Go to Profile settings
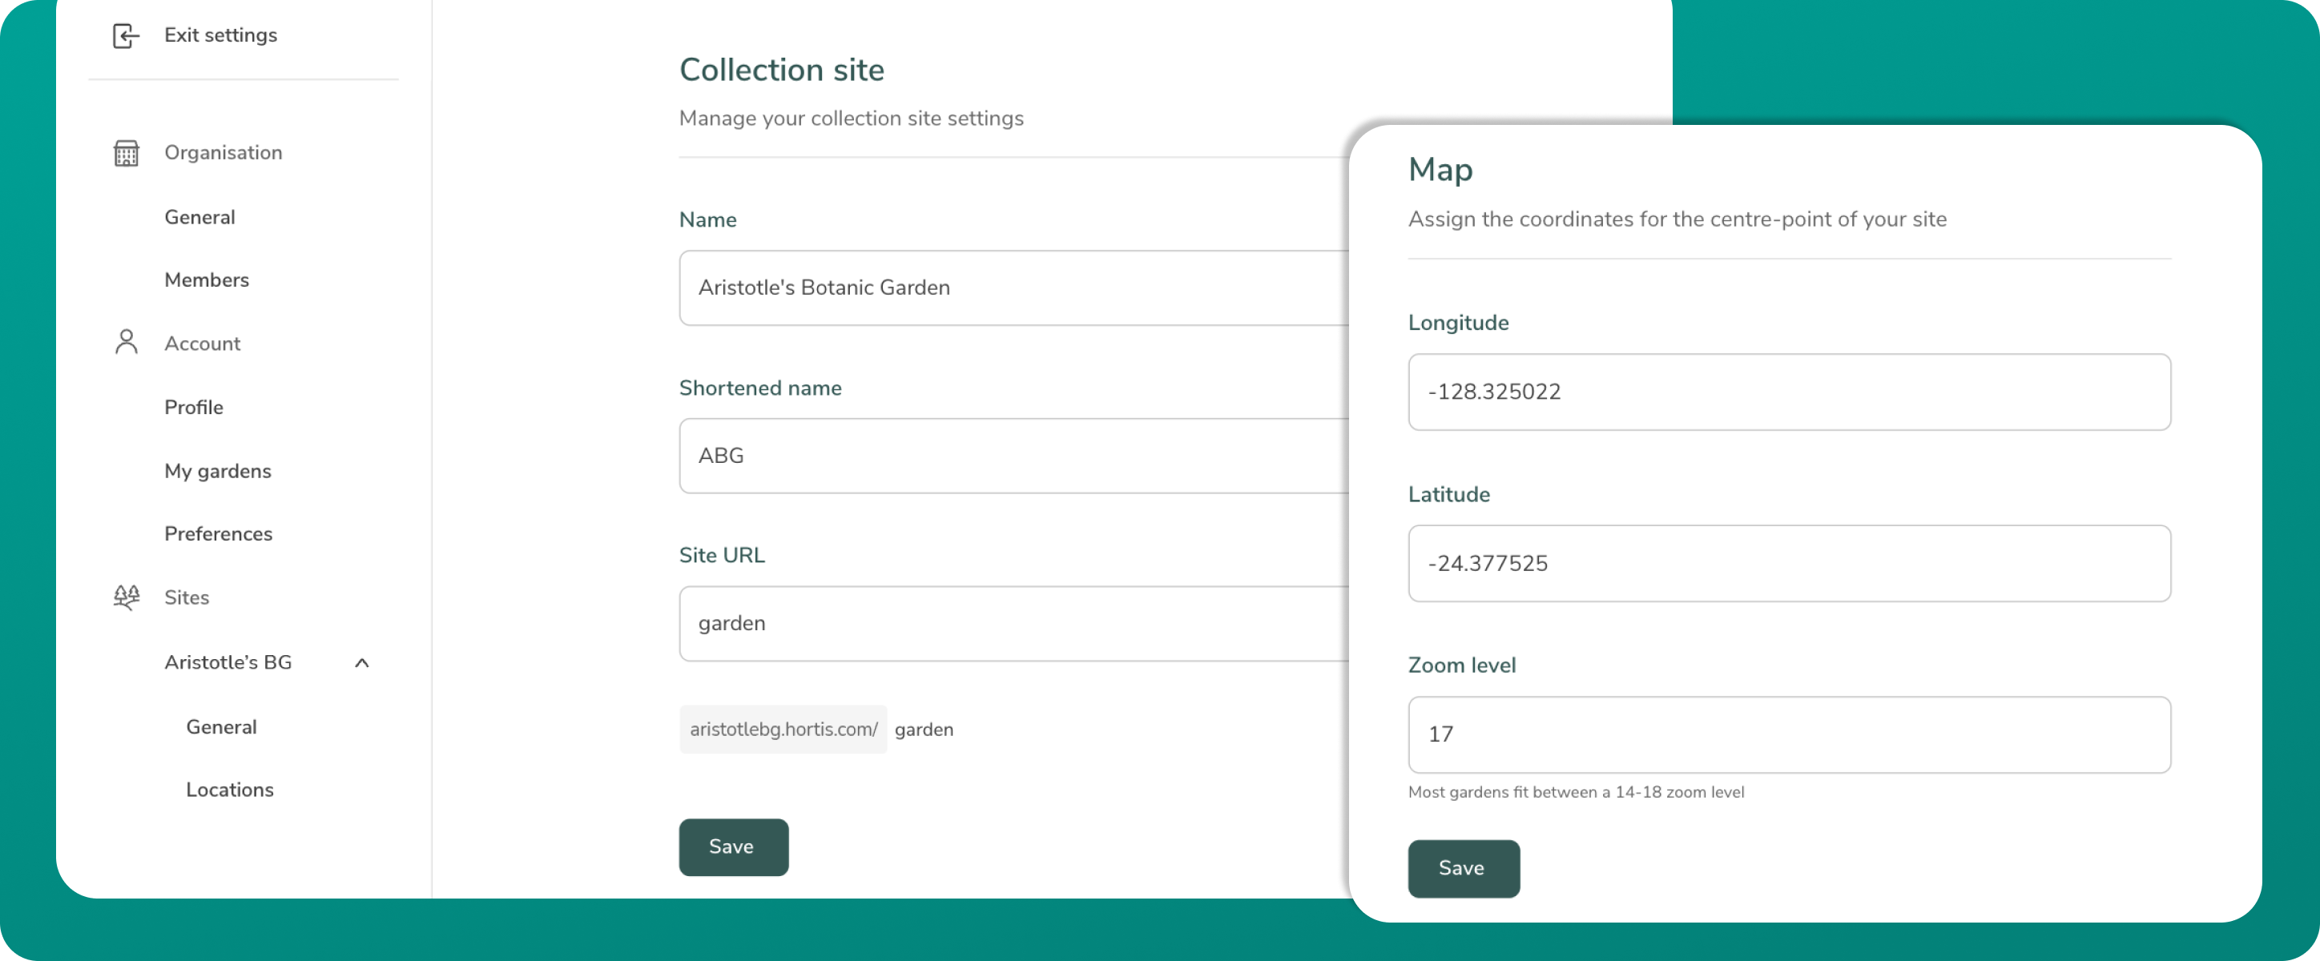Viewport: 2320px width, 961px height. coord(194,407)
